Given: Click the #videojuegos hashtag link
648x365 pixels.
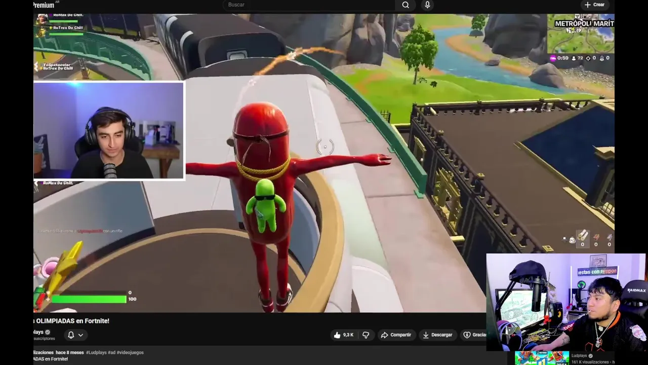Looking at the screenshot, I should (x=130, y=352).
